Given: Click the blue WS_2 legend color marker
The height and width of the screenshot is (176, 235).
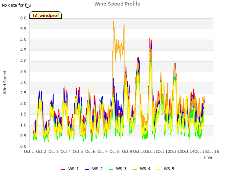Looking at the screenshot, I should (87, 169).
